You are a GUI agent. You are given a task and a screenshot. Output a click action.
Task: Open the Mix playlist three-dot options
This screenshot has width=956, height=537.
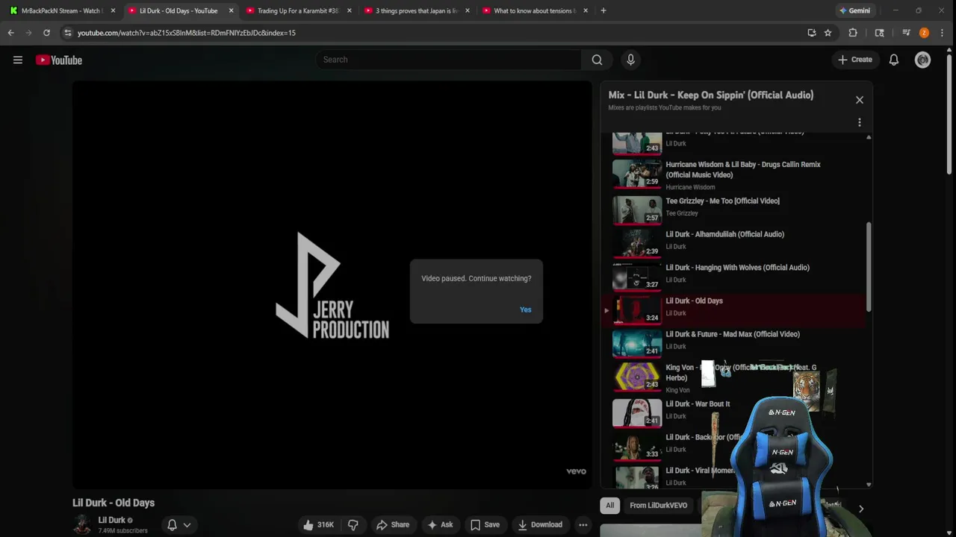pyautogui.click(x=859, y=122)
